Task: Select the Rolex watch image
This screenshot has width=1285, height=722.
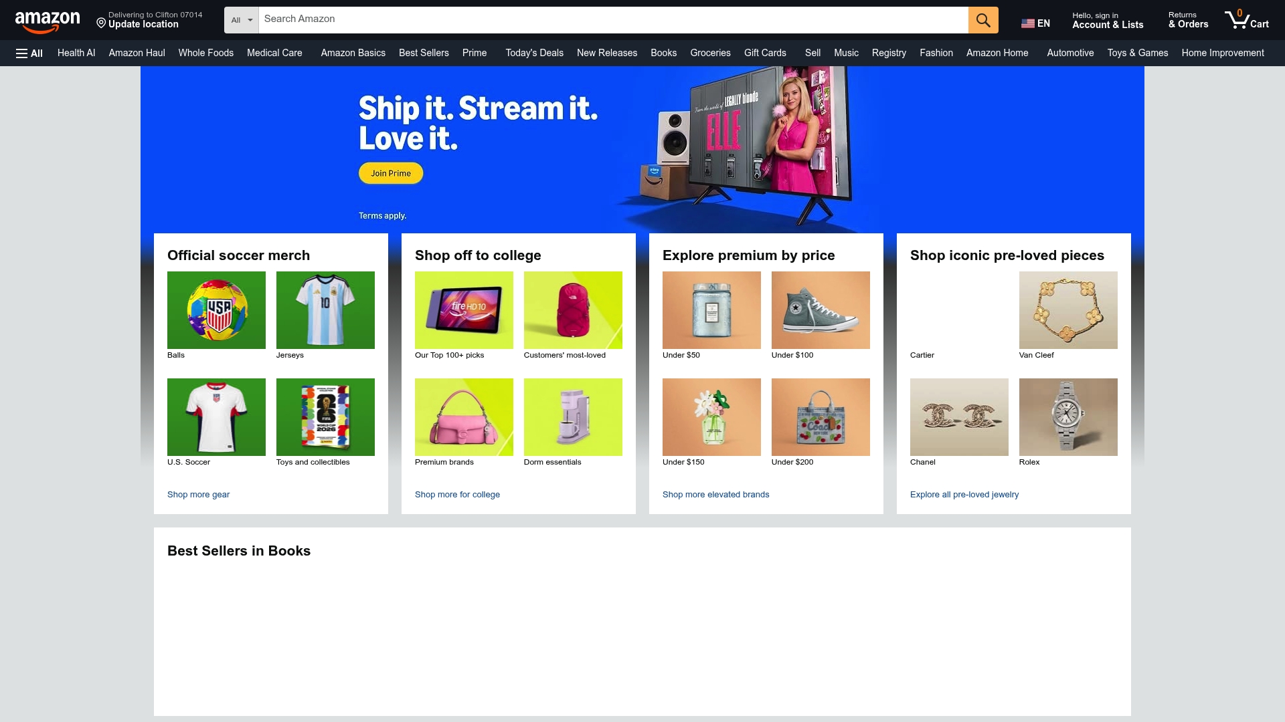Action: 1068,417
